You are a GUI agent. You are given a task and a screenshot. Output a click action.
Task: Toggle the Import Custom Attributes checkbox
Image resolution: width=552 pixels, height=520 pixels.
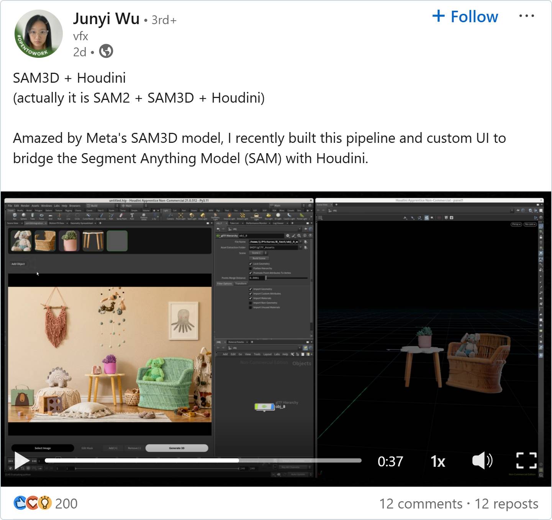click(251, 294)
